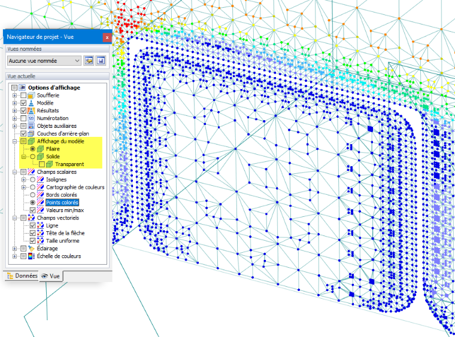This screenshot has height=337, width=455.
Task: Collapse the Champs vectoriels node
Action: pos(14,217)
